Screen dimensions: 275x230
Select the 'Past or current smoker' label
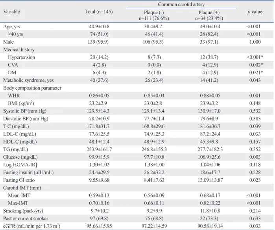(x=26, y=219)
